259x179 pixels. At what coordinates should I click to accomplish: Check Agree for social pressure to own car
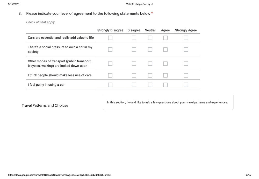pyautogui.click(x=165, y=49)
